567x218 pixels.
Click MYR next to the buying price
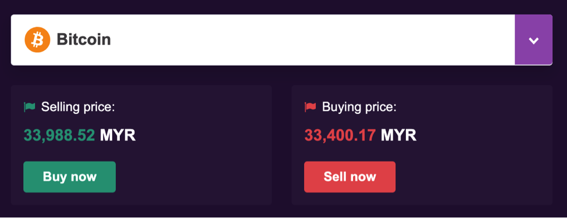coord(398,135)
